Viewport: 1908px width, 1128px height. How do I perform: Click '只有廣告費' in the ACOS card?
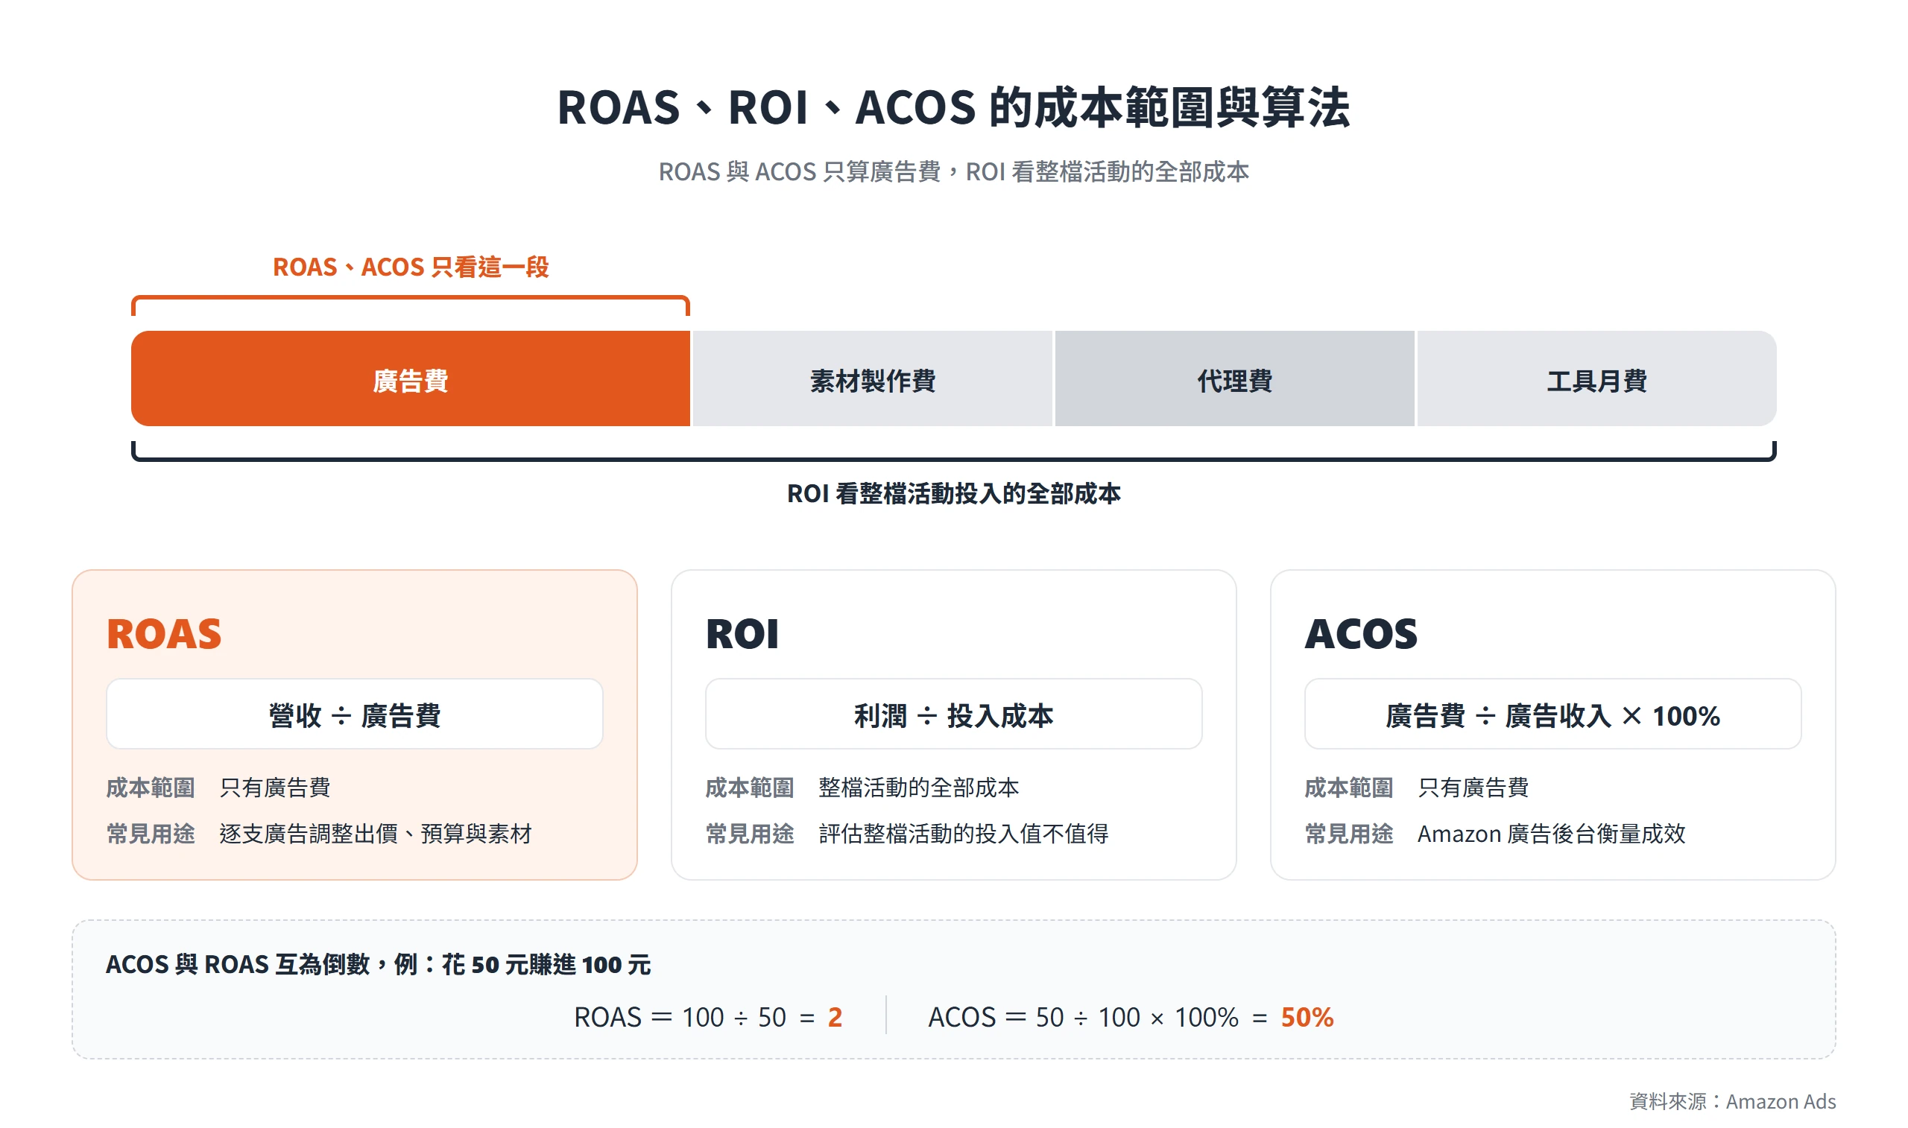pyautogui.click(x=1473, y=788)
